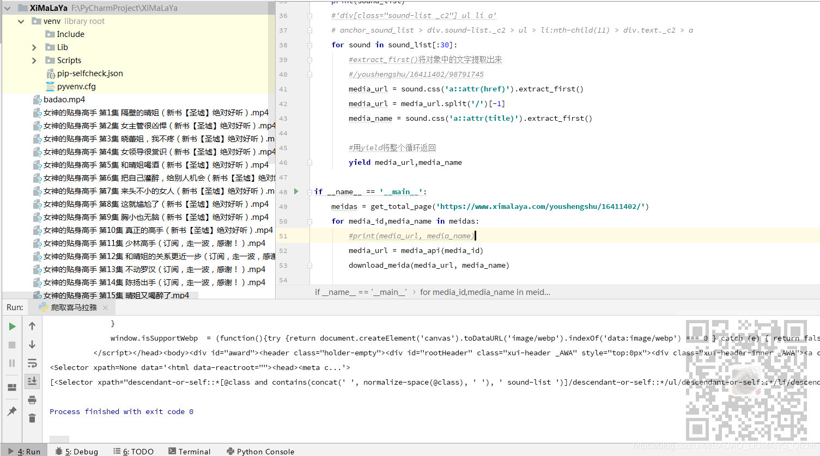Select the Lib folder icon
820x456 pixels.
point(50,47)
